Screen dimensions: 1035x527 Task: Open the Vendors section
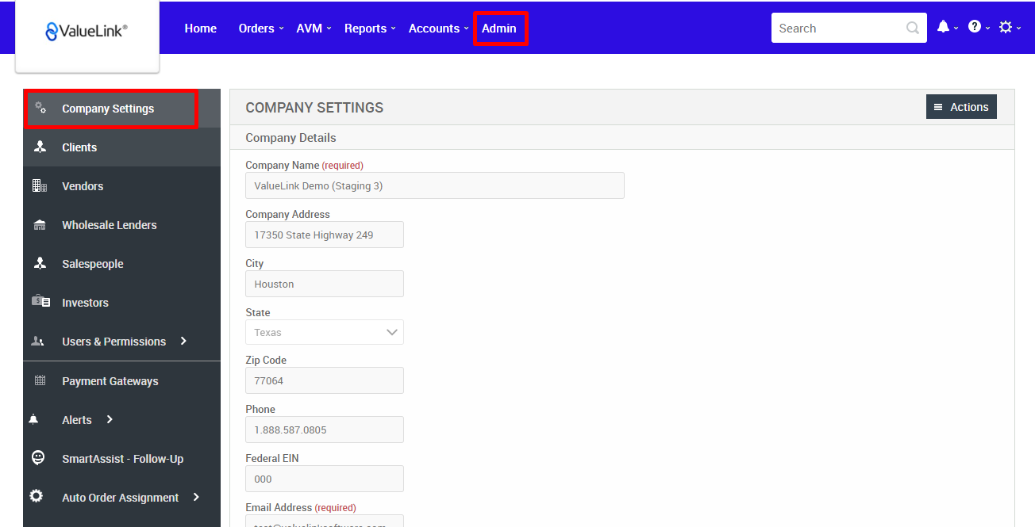40,185
